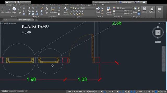Open the Manage ribbon tab
Viewport: 167px width, 93px height.
pos(45,5)
